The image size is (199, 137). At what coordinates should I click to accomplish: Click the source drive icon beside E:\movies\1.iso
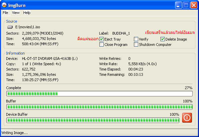pyautogui.click(x=10, y=27)
